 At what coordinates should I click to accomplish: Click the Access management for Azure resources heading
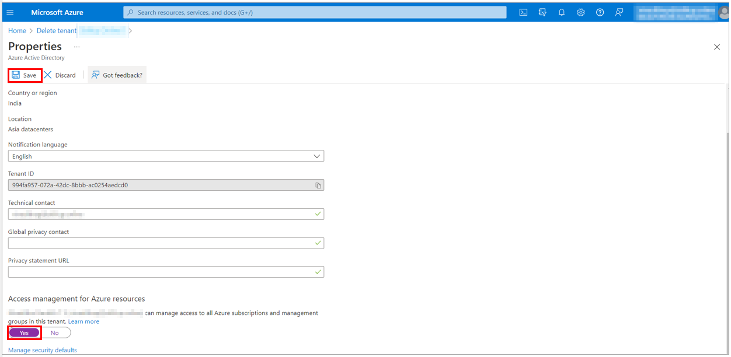[x=76, y=299]
